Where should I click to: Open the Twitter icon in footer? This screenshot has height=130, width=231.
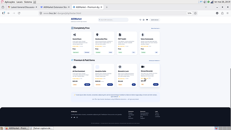click(x=72, y=118)
